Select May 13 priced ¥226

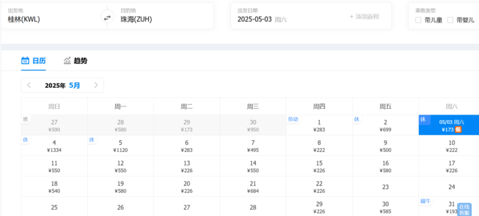187,167
